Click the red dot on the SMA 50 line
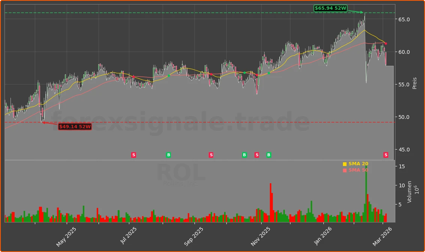Viewport: 425px width, 252px height. click(385, 44)
